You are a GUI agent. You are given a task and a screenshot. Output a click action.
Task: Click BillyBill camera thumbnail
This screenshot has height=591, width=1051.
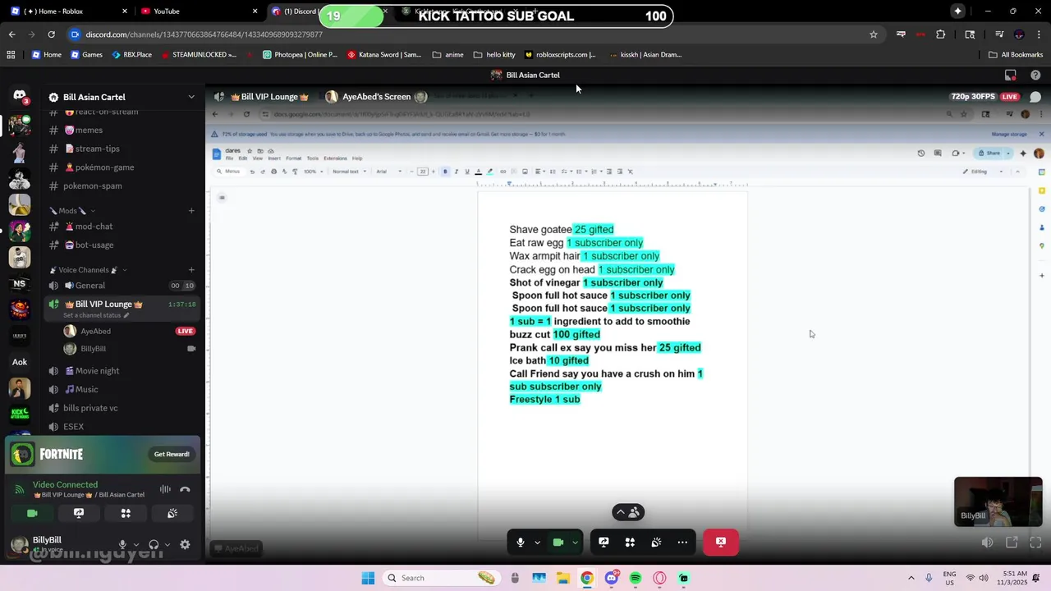(998, 502)
